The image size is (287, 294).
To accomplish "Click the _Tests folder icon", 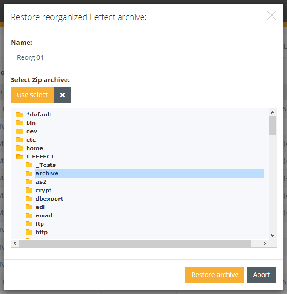I will (x=29, y=165).
